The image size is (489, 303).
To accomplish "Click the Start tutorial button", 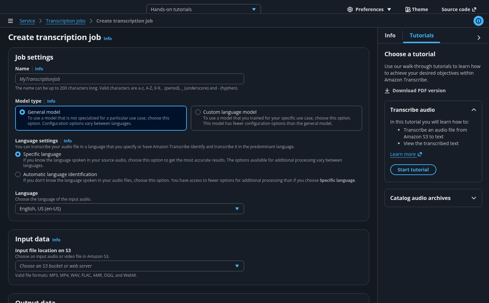I will pyautogui.click(x=413, y=170).
